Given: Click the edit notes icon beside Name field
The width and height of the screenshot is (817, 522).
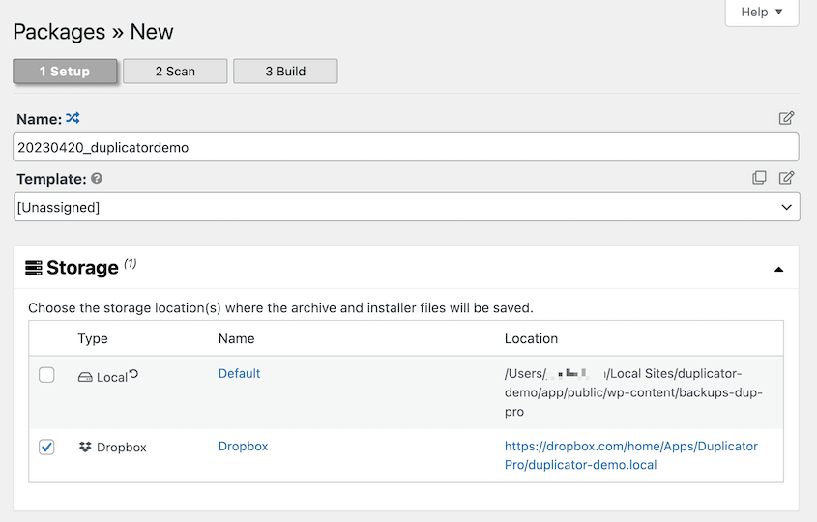Looking at the screenshot, I should click(786, 118).
